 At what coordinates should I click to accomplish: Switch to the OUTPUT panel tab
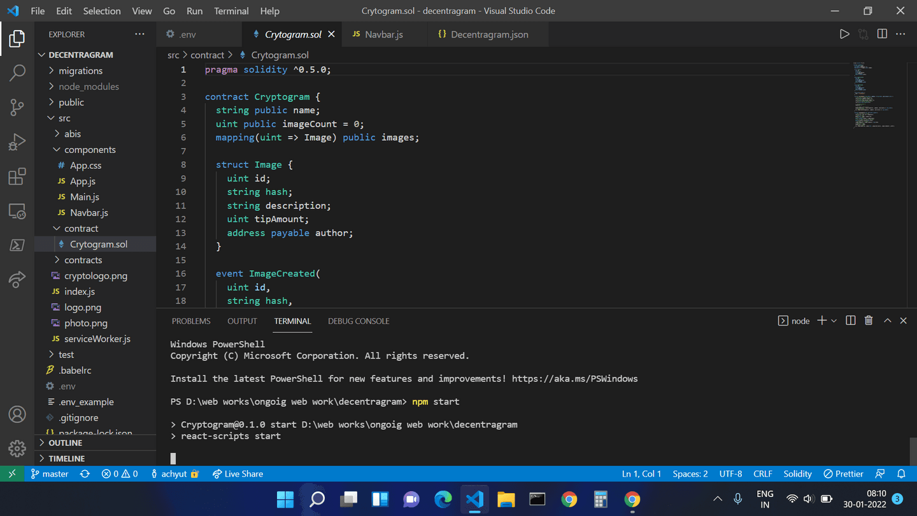click(242, 321)
